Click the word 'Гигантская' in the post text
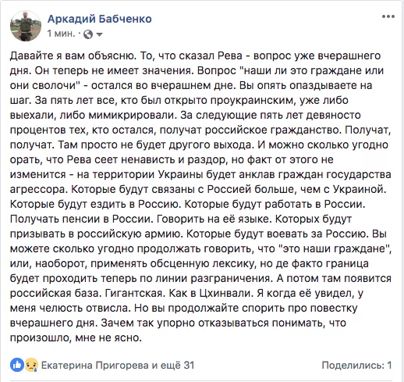Viewport: 404px width, 382px height. tap(135, 293)
